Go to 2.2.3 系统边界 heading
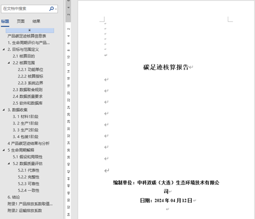255x219 pixels. click(31, 83)
